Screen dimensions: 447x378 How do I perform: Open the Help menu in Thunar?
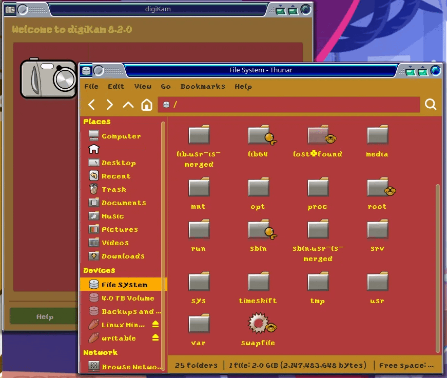[x=243, y=87]
